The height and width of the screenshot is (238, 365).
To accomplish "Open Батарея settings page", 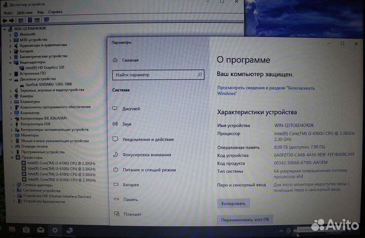I will 131,185.
